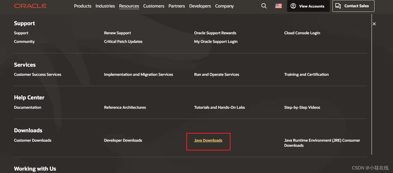The height and width of the screenshot is (173, 393).
Task: Go to Cloud Console Login
Action: click(302, 33)
